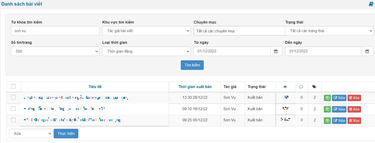Image resolution: width=375 pixels, height=143 pixels.
Task: Click Sửa for the 09:10 16/12/22 article
Action: (x=339, y=109)
